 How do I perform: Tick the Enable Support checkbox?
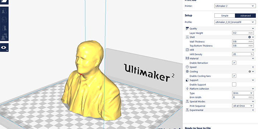tap(234, 85)
